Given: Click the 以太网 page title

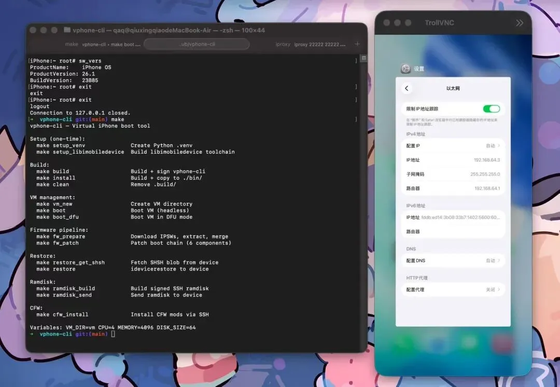Looking at the screenshot, I should coord(453,88).
